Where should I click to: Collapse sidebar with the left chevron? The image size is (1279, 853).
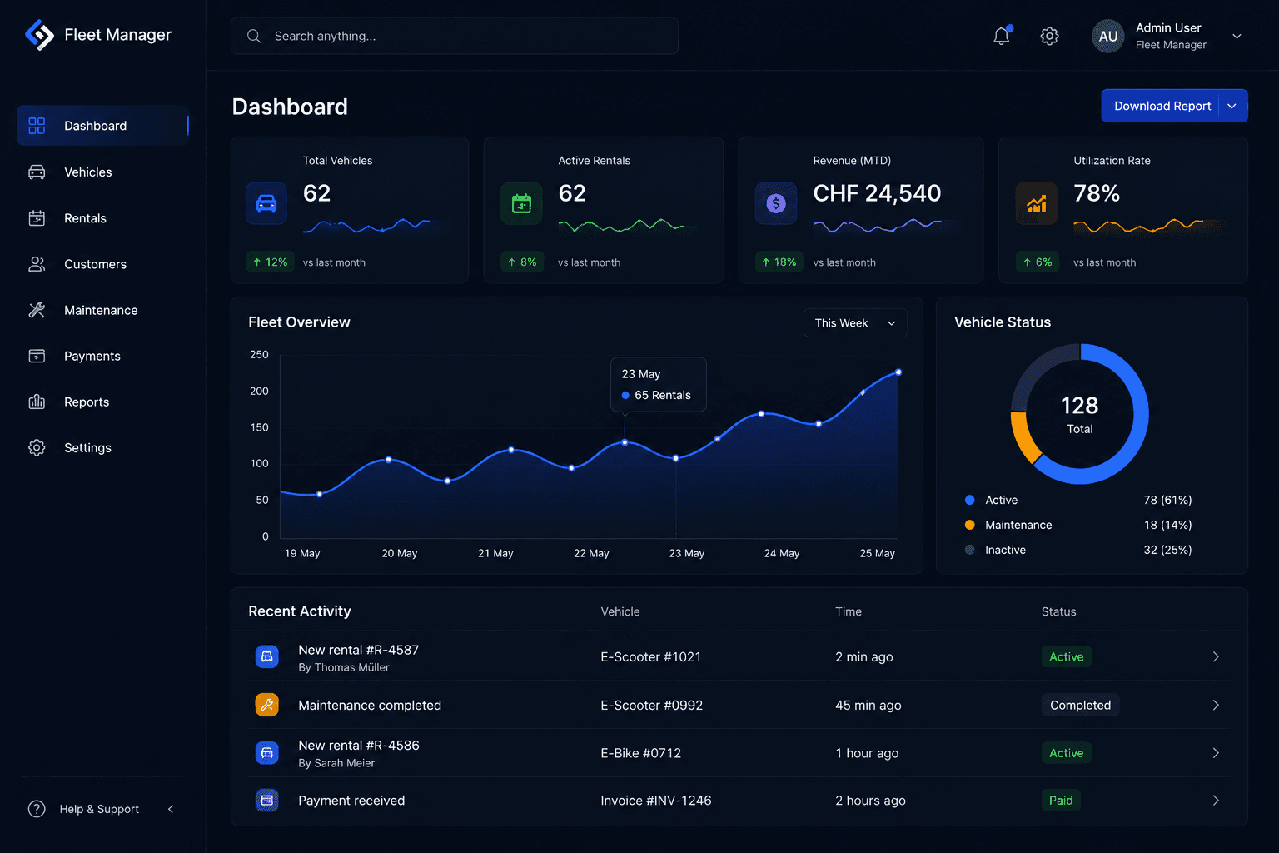coord(171,809)
